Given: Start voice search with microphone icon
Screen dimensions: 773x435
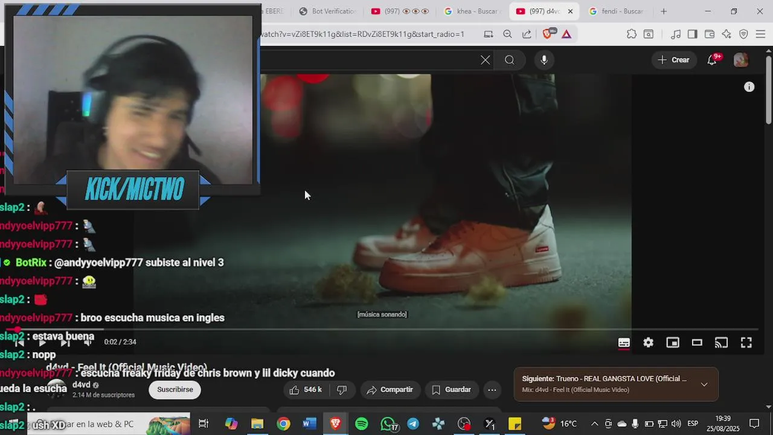Looking at the screenshot, I should 544,60.
